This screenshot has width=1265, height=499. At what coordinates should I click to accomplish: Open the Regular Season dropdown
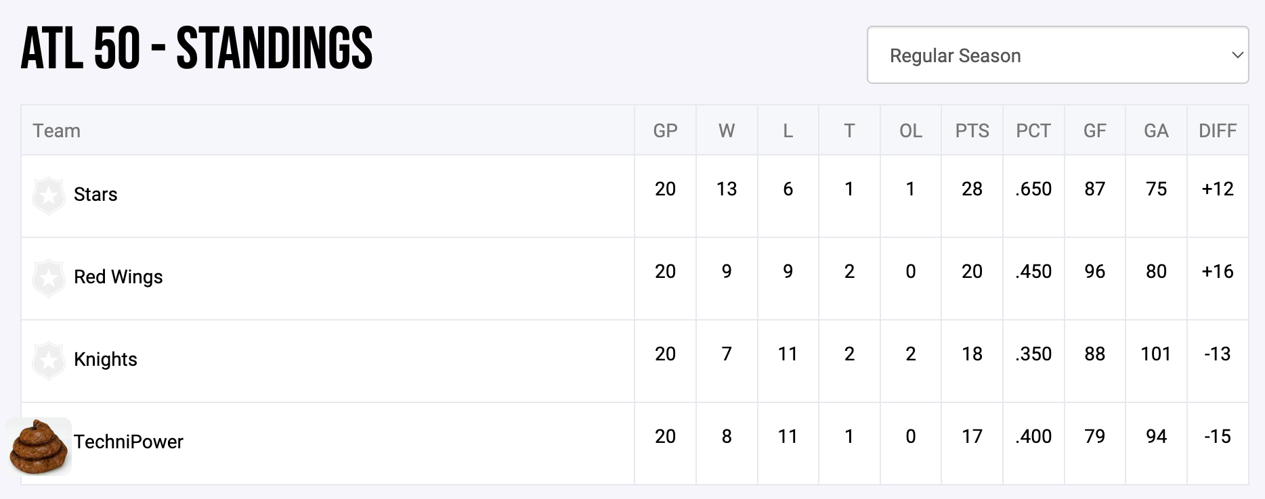(x=1057, y=55)
